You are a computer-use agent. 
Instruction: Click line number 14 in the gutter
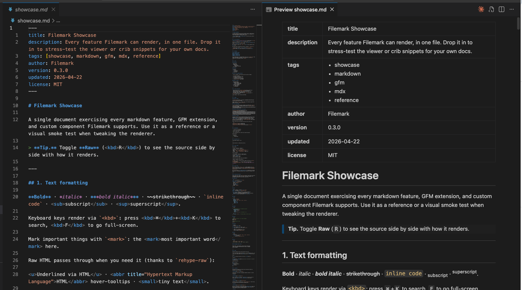coord(15,148)
